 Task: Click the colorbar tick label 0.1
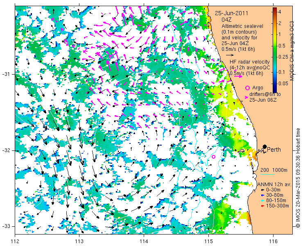(282, 72)
